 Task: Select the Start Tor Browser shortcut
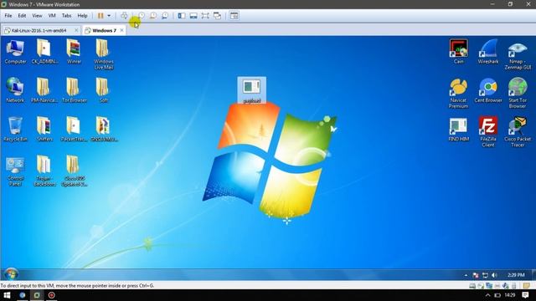pos(518,93)
